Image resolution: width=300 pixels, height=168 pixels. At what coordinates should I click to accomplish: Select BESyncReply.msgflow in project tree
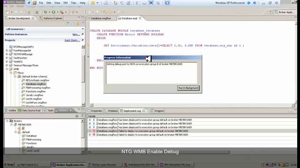tap(37, 80)
